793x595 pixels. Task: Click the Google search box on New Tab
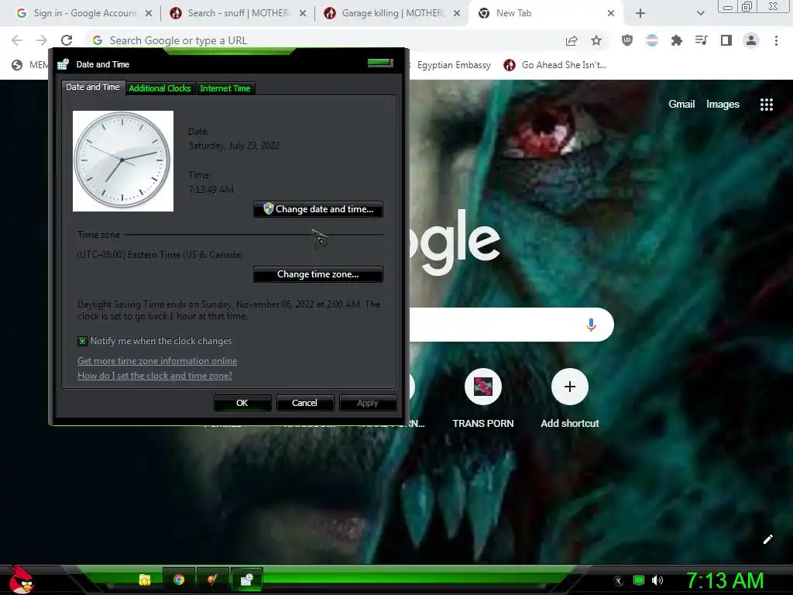(511, 325)
